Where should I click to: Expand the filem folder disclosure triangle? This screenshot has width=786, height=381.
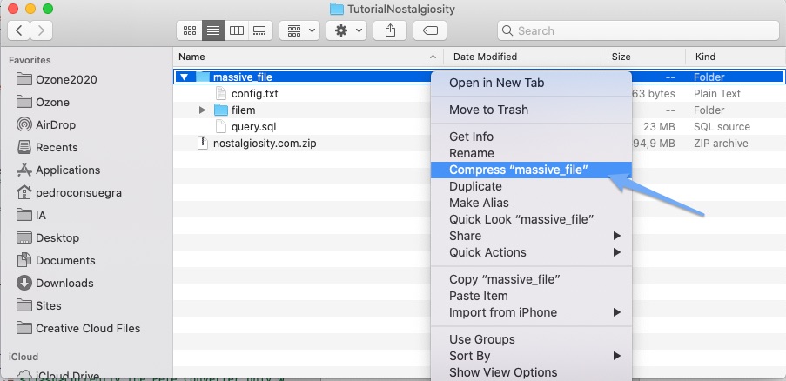tap(202, 110)
